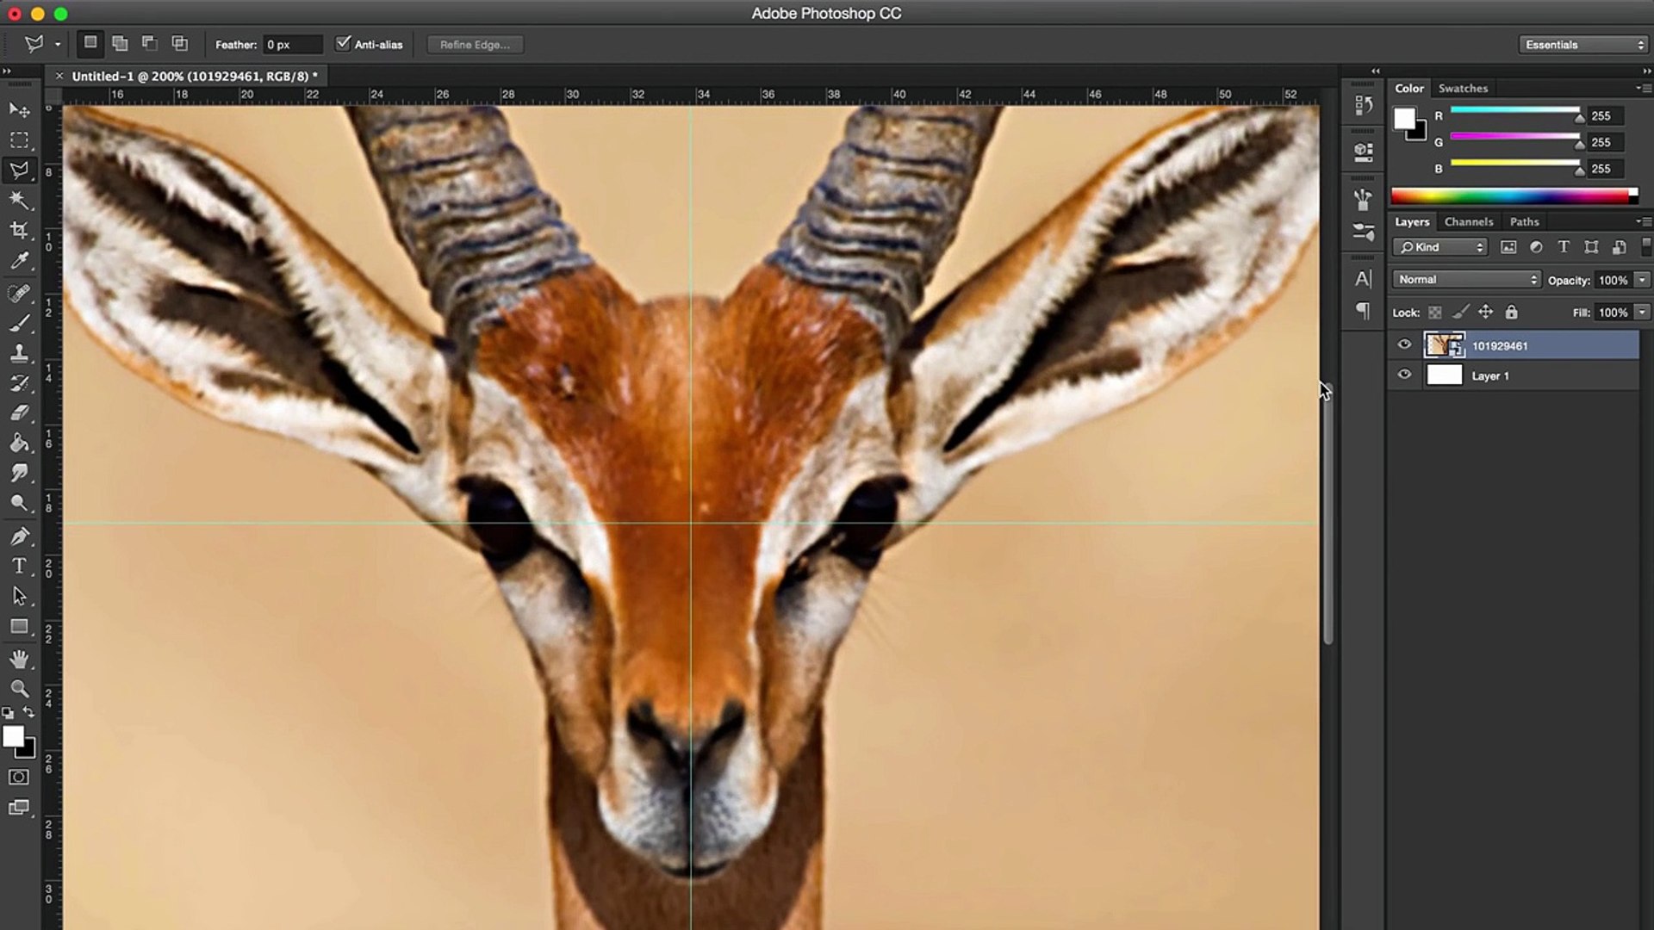
Task: Open the Normal blend mode dropdown
Action: (1466, 280)
